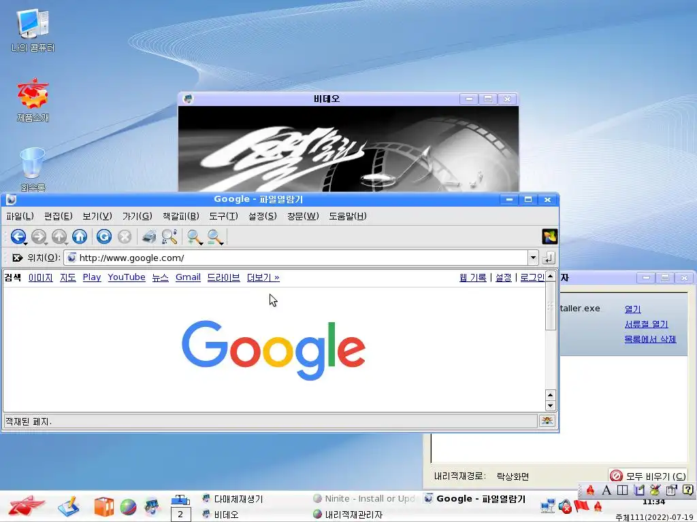Open the 도움말(H) help menu

coord(348,216)
